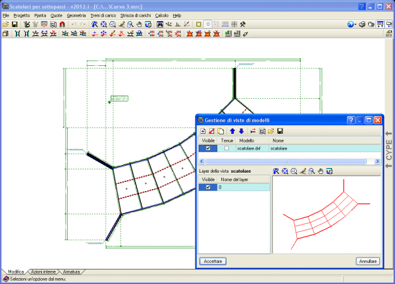
Task: Delete the selected view with red slash icon
Action: point(211,131)
